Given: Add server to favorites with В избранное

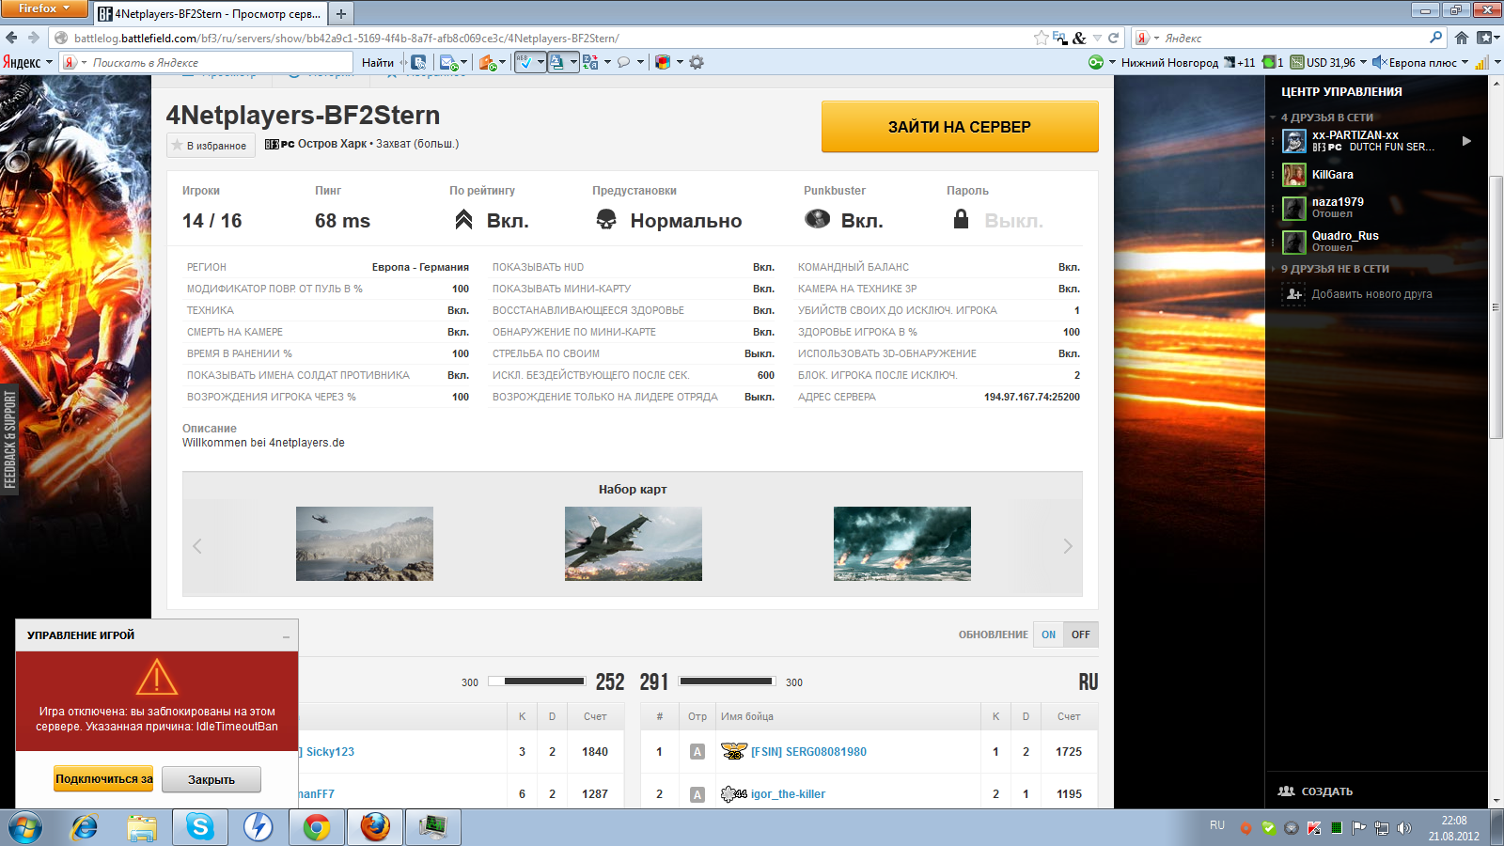Looking at the screenshot, I should coord(211,146).
